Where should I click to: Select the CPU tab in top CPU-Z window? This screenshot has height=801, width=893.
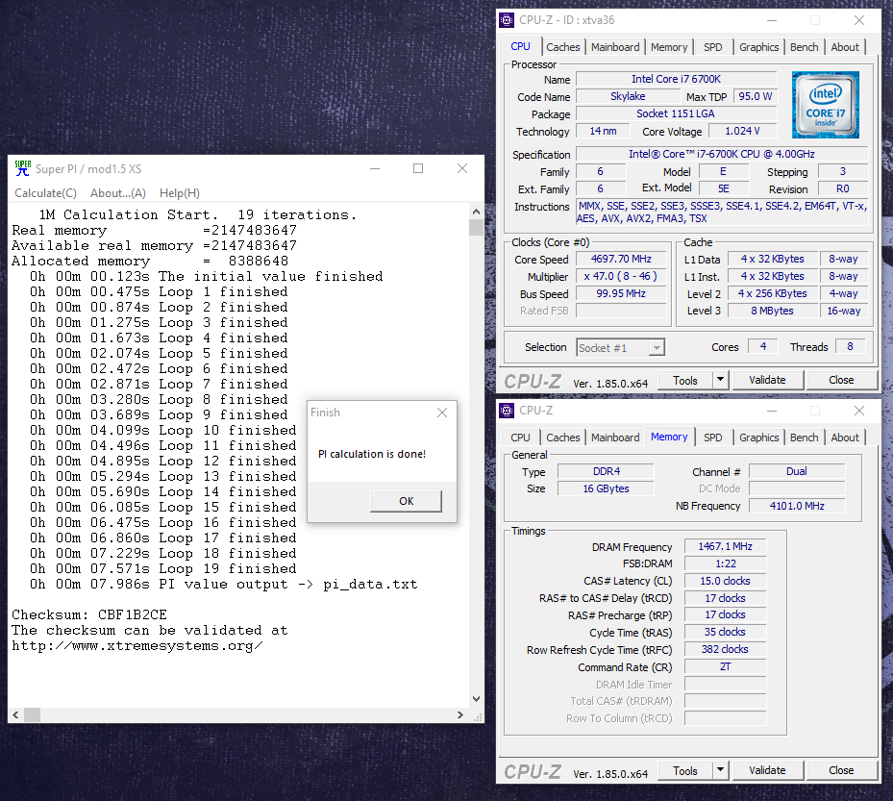pyautogui.click(x=520, y=46)
